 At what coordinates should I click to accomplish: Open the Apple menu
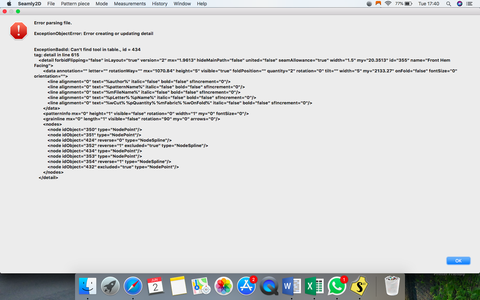point(9,4)
